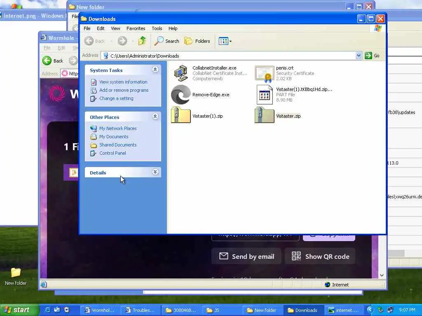Open the Forward history dropdown arrow
This screenshot has width=422, height=316.
(x=133, y=41)
